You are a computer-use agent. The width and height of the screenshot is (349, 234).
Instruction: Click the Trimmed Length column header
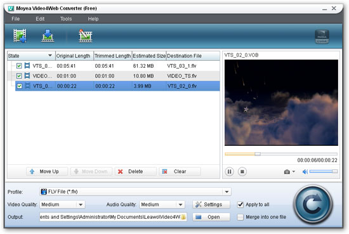(x=112, y=56)
